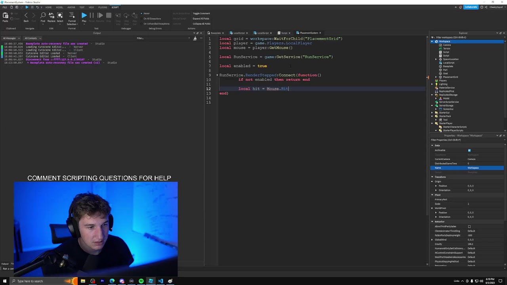Switch to the PlacementSystem script tab
The height and width of the screenshot is (285, 507).
coord(309,33)
